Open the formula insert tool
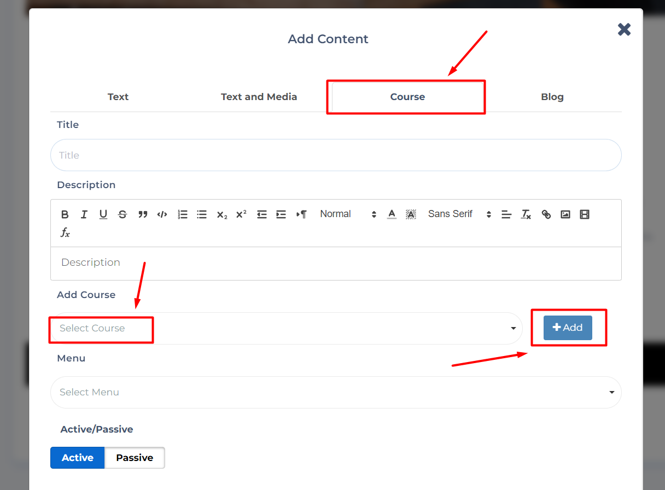 (65, 233)
